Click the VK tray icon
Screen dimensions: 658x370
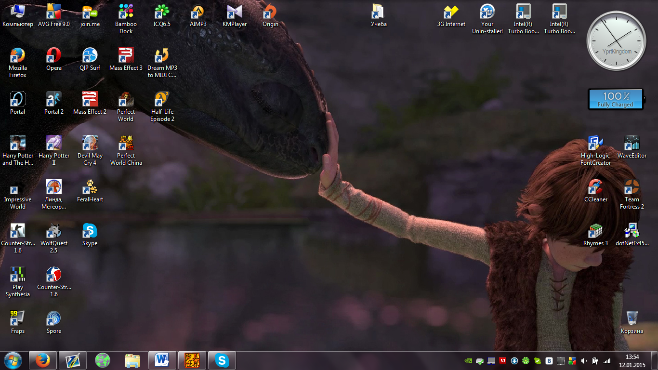click(x=549, y=360)
